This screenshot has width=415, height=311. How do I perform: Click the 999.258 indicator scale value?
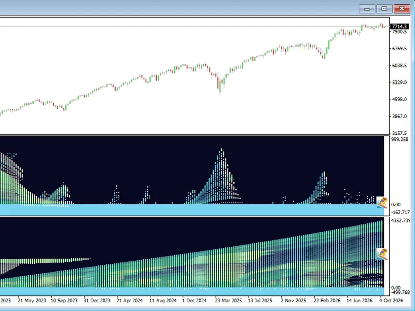399,139
